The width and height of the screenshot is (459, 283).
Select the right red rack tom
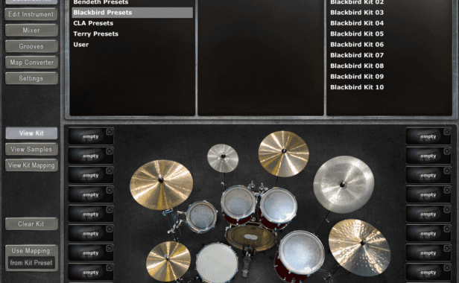(278, 206)
